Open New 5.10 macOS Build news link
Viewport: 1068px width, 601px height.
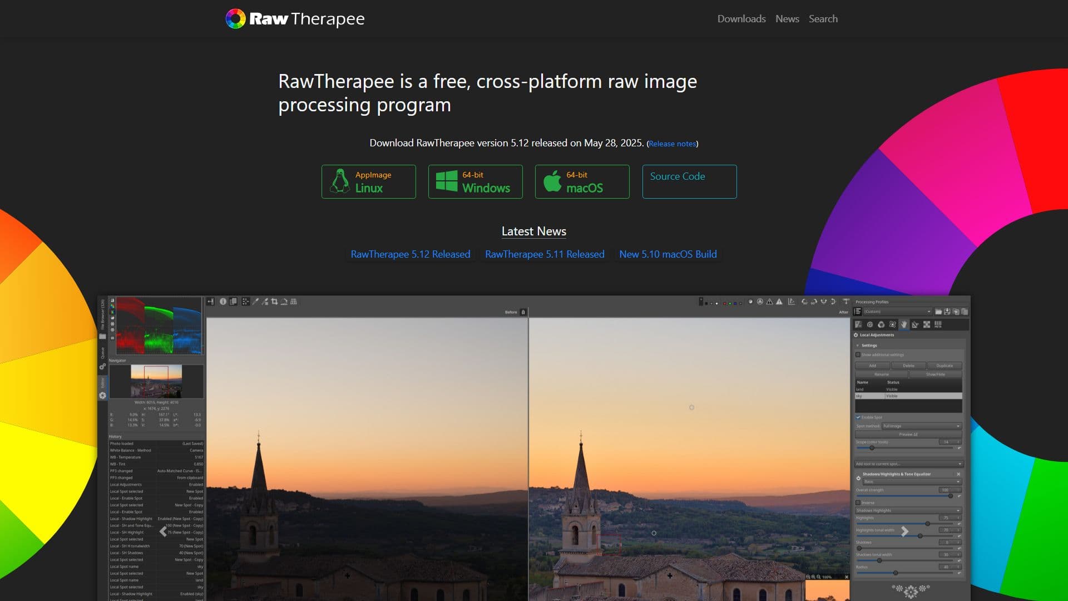(x=668, y=254)
